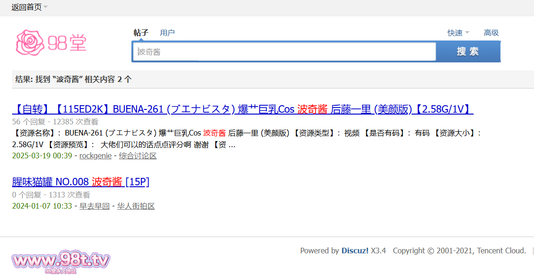Switch to the 用户 search tab
The image size is (534, 278).
coord(167,33)
